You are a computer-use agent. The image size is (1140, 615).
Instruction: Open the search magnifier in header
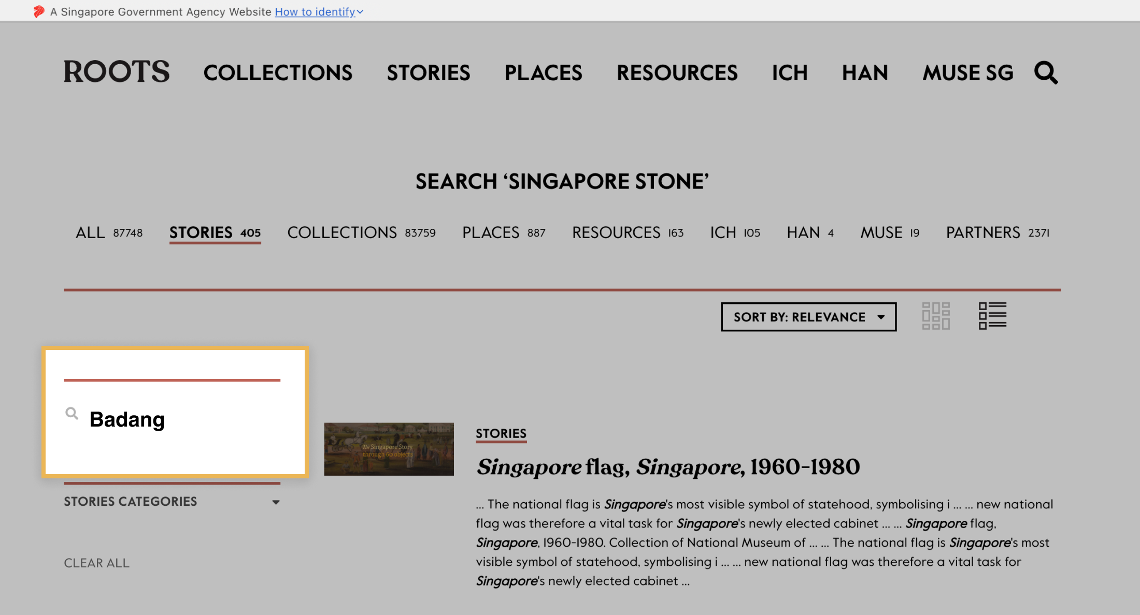click(x=1046, y=72)
